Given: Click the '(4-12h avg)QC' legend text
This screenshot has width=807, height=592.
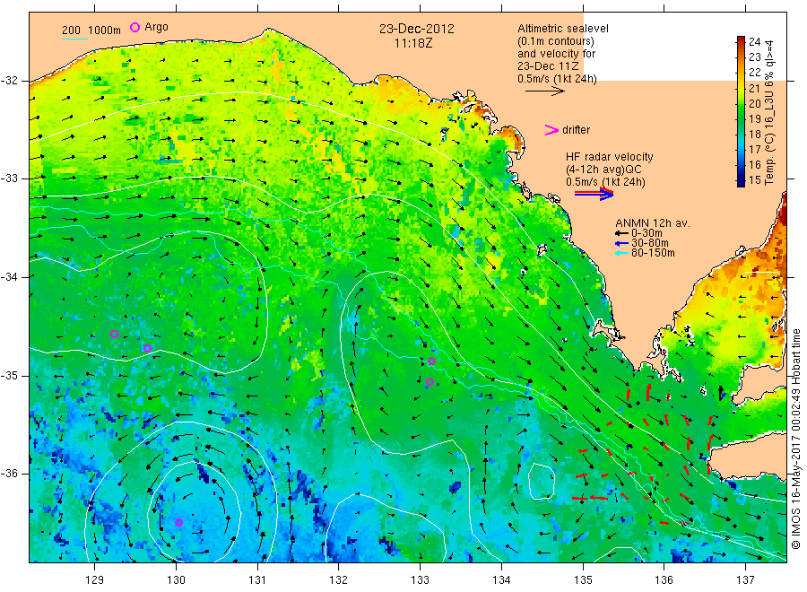Looking at the screenshot, I should (x=603, y=170).
